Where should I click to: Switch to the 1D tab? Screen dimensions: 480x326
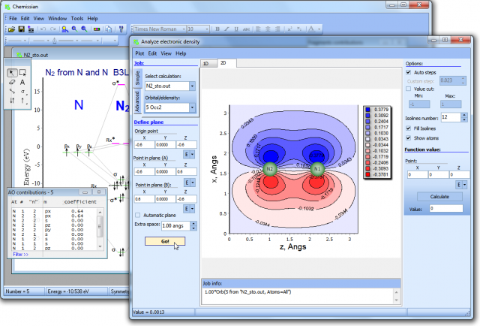tap(208, 64)
